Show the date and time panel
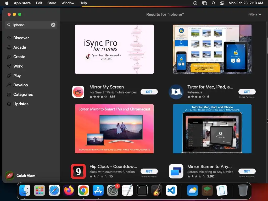The height and width of the screenshot is (201, 268). coord(246,3)
